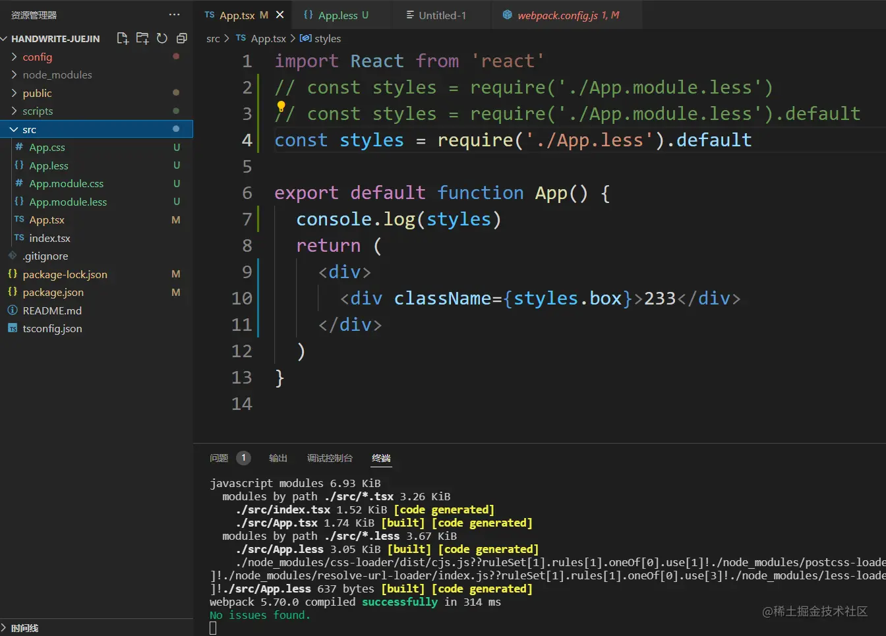Collapse all folders in explorer
This screenshot has width=886, height=636.
(x=182, y=38)
